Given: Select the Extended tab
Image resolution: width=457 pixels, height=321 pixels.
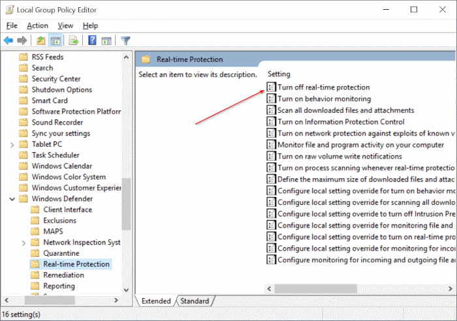Looking at the screenshot, I should (156, 301).
